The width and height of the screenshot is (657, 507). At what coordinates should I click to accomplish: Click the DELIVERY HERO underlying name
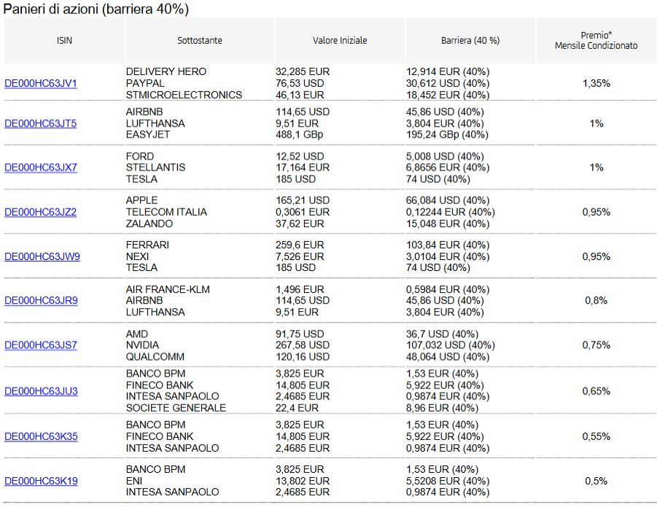point(166,72)
